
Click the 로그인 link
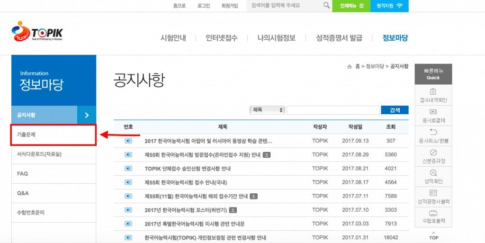coord(204,6)
